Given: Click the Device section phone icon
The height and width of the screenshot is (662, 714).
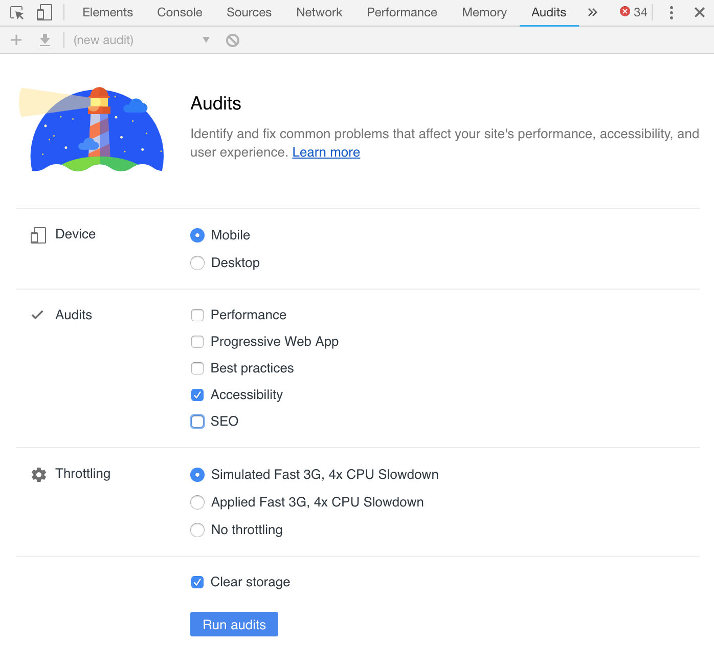Looking at the screenshot, I should coord(38,235).
